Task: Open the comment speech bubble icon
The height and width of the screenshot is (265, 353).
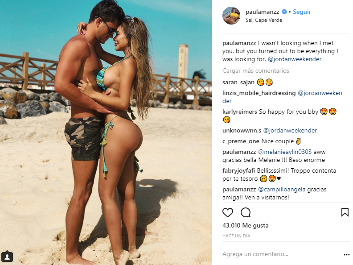Action: 246,212
